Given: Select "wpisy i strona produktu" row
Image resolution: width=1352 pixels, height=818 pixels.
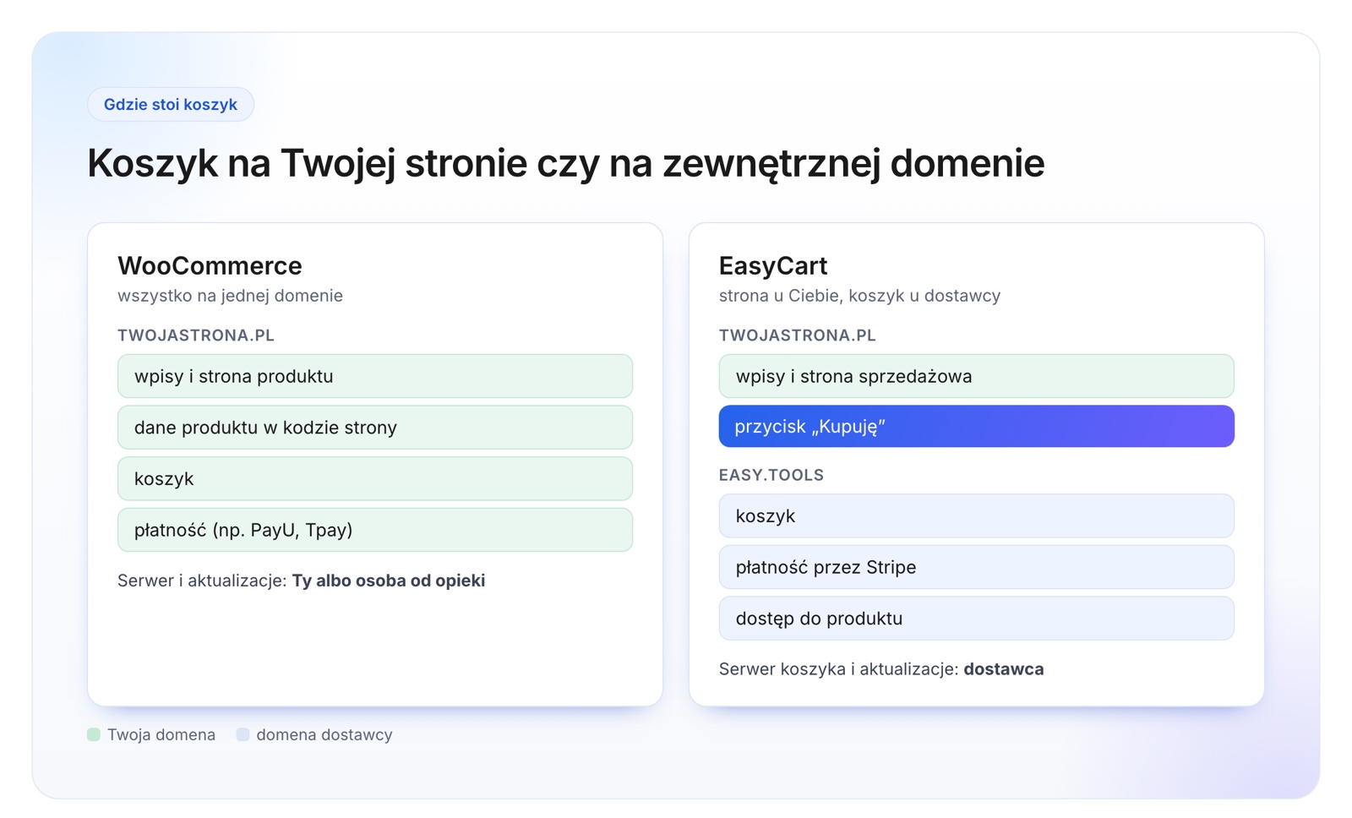Looking at the screenshot, I should [x=375, y=376].
